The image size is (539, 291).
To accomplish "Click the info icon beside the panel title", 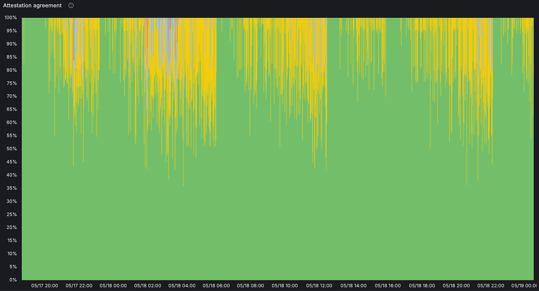I will pyautogui.click(x=71, y=5).
